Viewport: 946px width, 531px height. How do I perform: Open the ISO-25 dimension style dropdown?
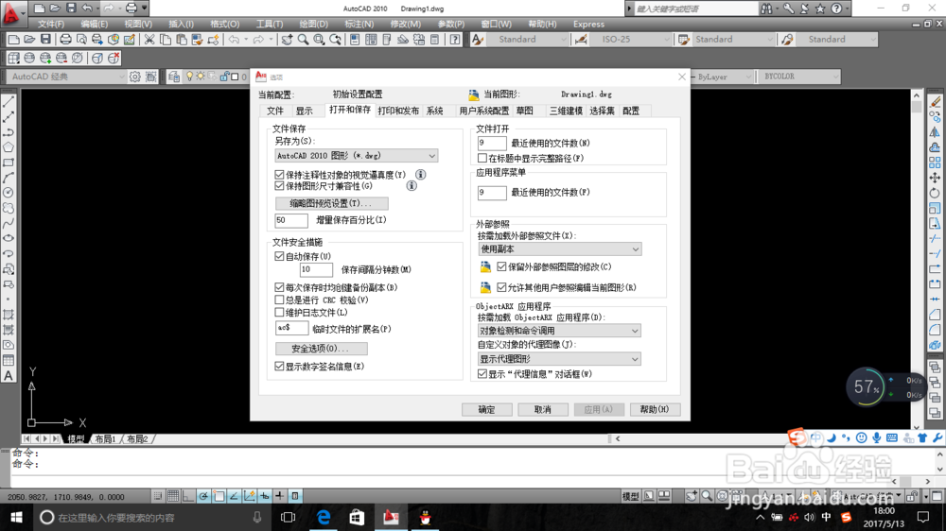click(x=629, y=39)
